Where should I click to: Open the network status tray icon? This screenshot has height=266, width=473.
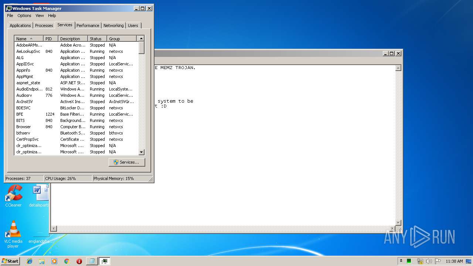pos(420,261)
